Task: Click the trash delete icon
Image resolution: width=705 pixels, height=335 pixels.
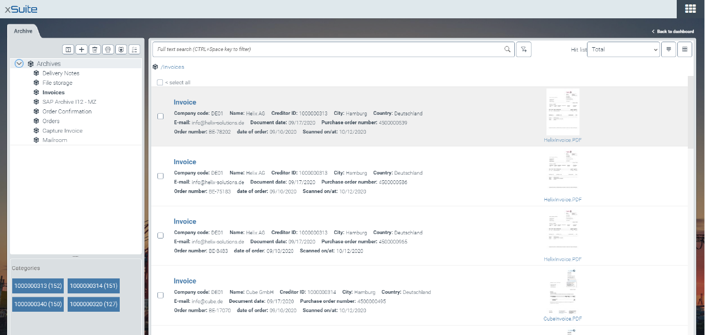Action: (95, 49)
